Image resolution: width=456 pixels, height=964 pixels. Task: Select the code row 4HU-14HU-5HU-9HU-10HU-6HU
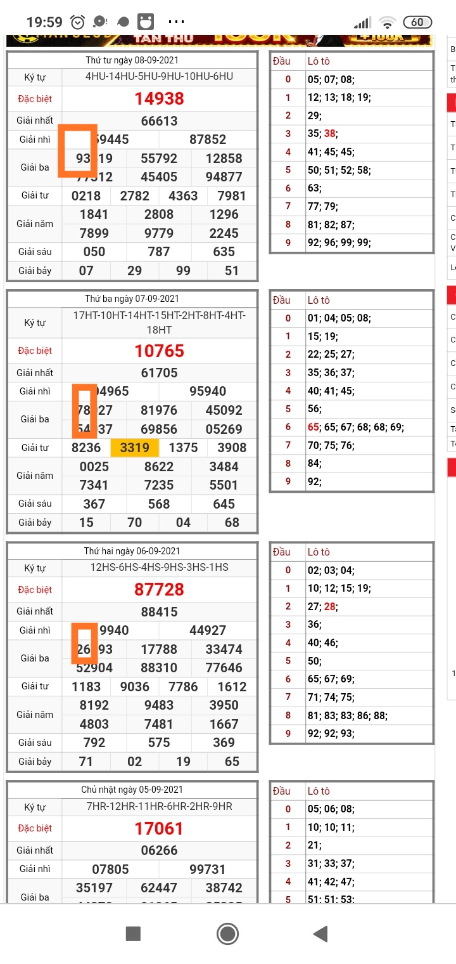pos(159,77)
